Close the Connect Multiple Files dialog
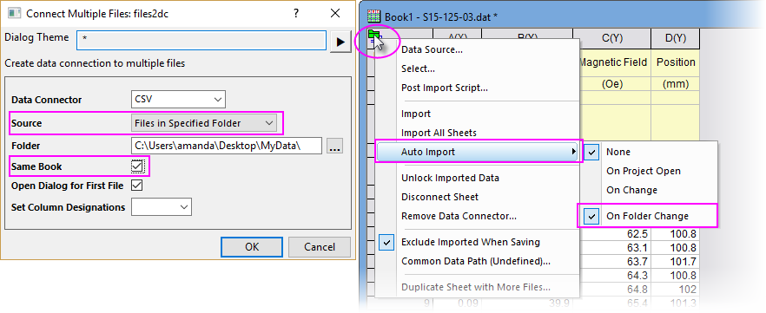766x313 pixels. (335, 13)
